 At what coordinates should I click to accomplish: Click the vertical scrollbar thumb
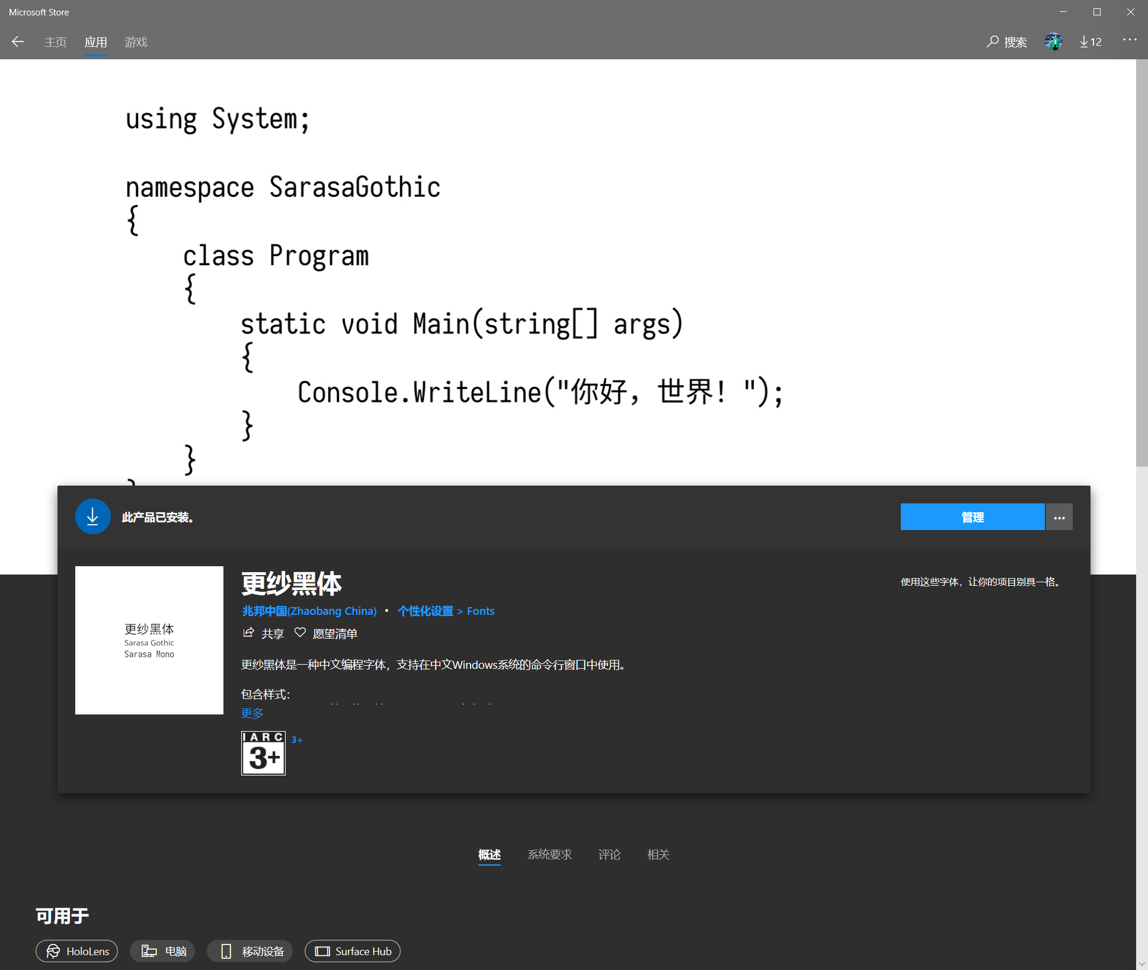click(x=1142, y=263)
